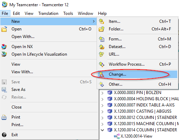Expand the X.0000.0003 PIN tree node
Image resolution: width=179 pixels, height=140 pixels.
pyautogui.click(x=102, y=93)
